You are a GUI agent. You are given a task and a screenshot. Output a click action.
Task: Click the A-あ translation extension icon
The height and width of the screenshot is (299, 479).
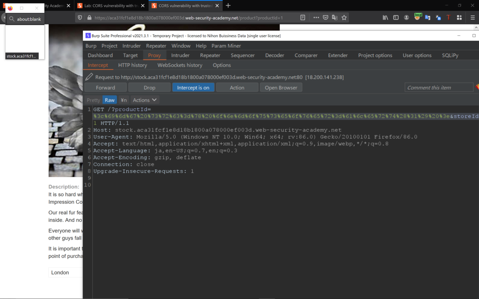[x=438, y=18]
